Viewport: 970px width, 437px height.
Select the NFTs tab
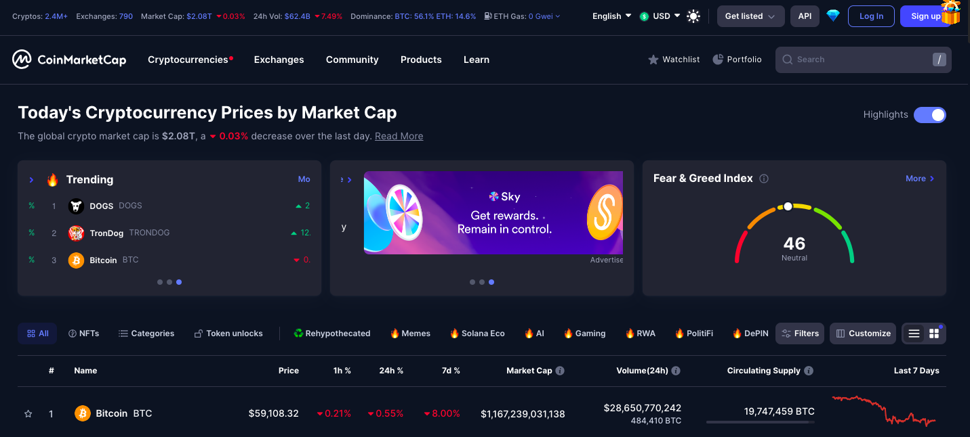point(84,333)
